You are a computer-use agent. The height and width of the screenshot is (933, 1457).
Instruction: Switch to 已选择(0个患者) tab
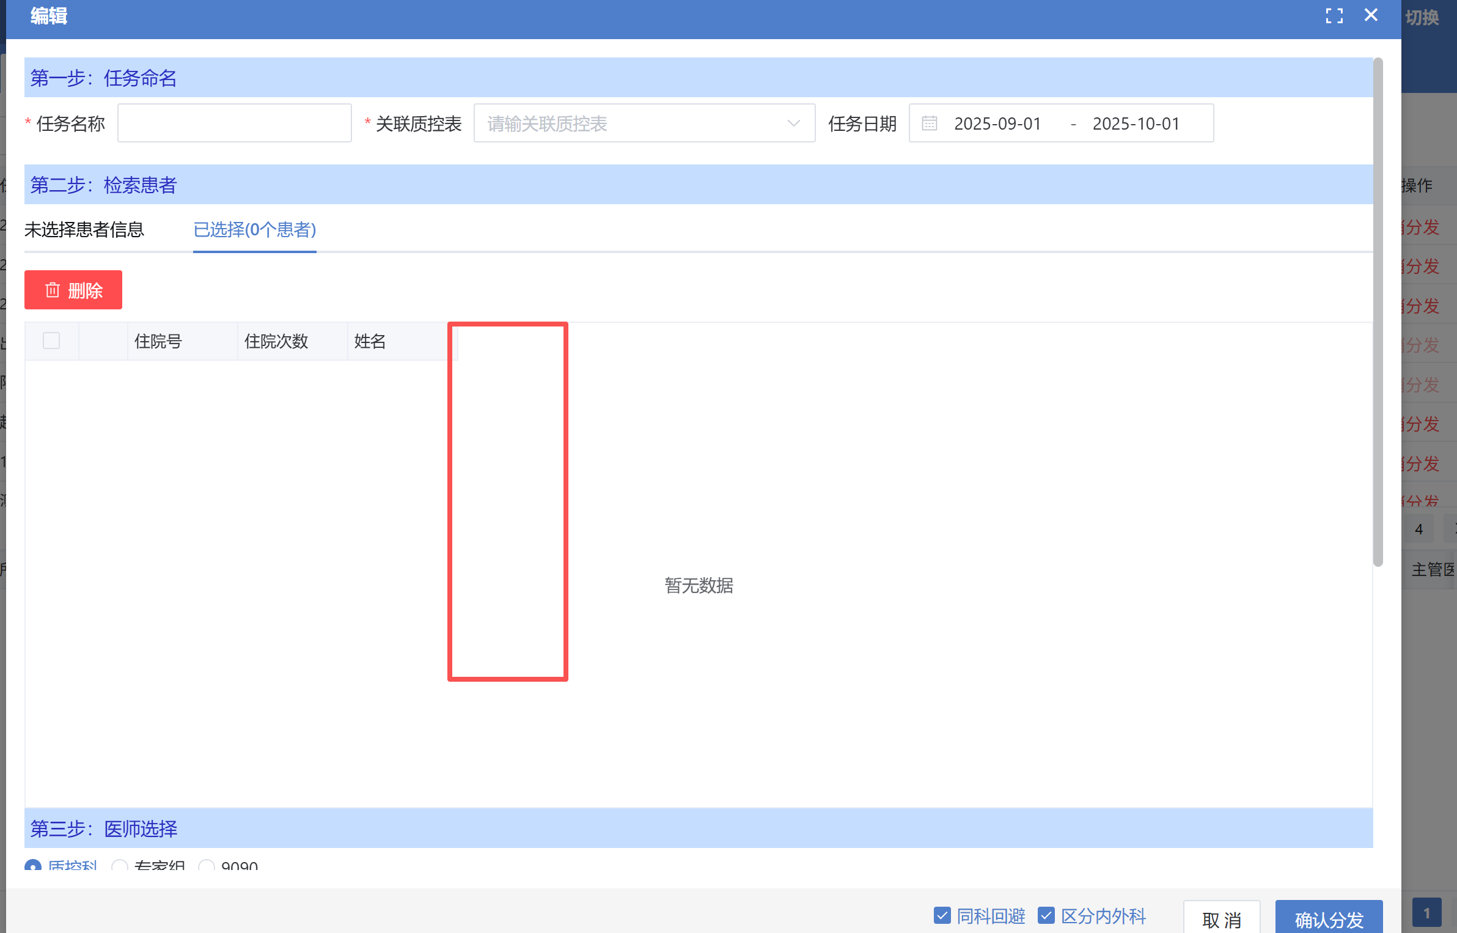click(254, 230)
